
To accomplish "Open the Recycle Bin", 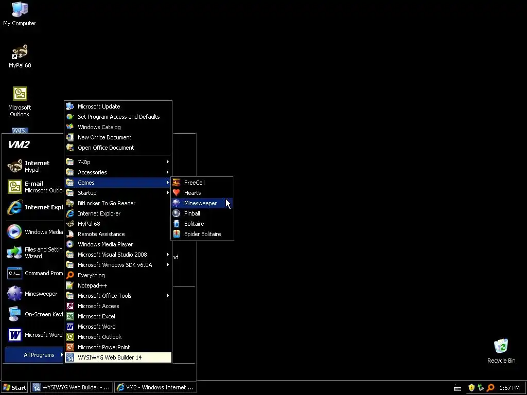I will (501, 351).
